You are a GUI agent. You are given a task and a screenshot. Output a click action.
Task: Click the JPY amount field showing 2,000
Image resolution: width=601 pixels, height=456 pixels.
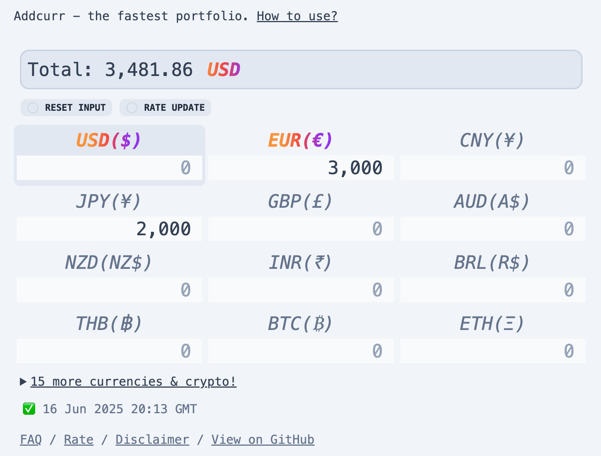click(x=109, y=229)
